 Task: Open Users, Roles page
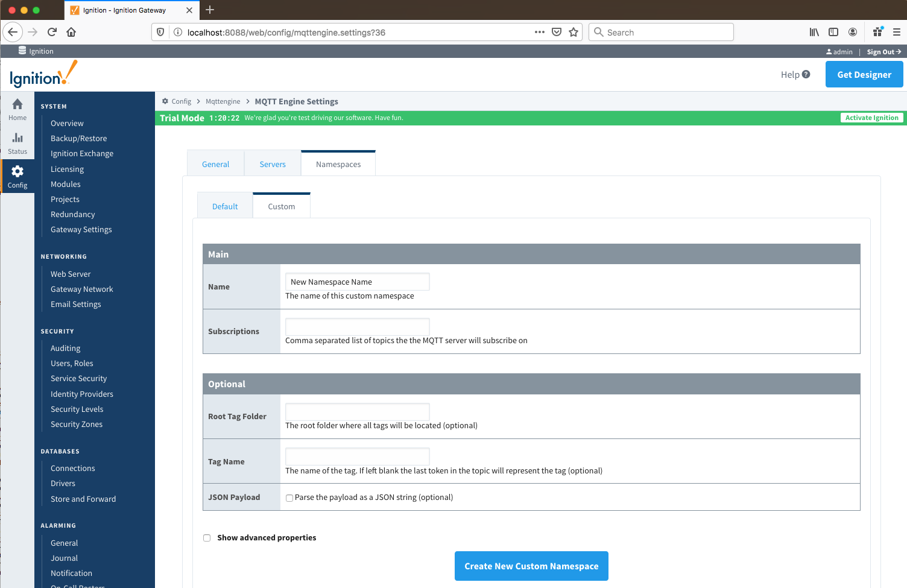coord(72,363)
